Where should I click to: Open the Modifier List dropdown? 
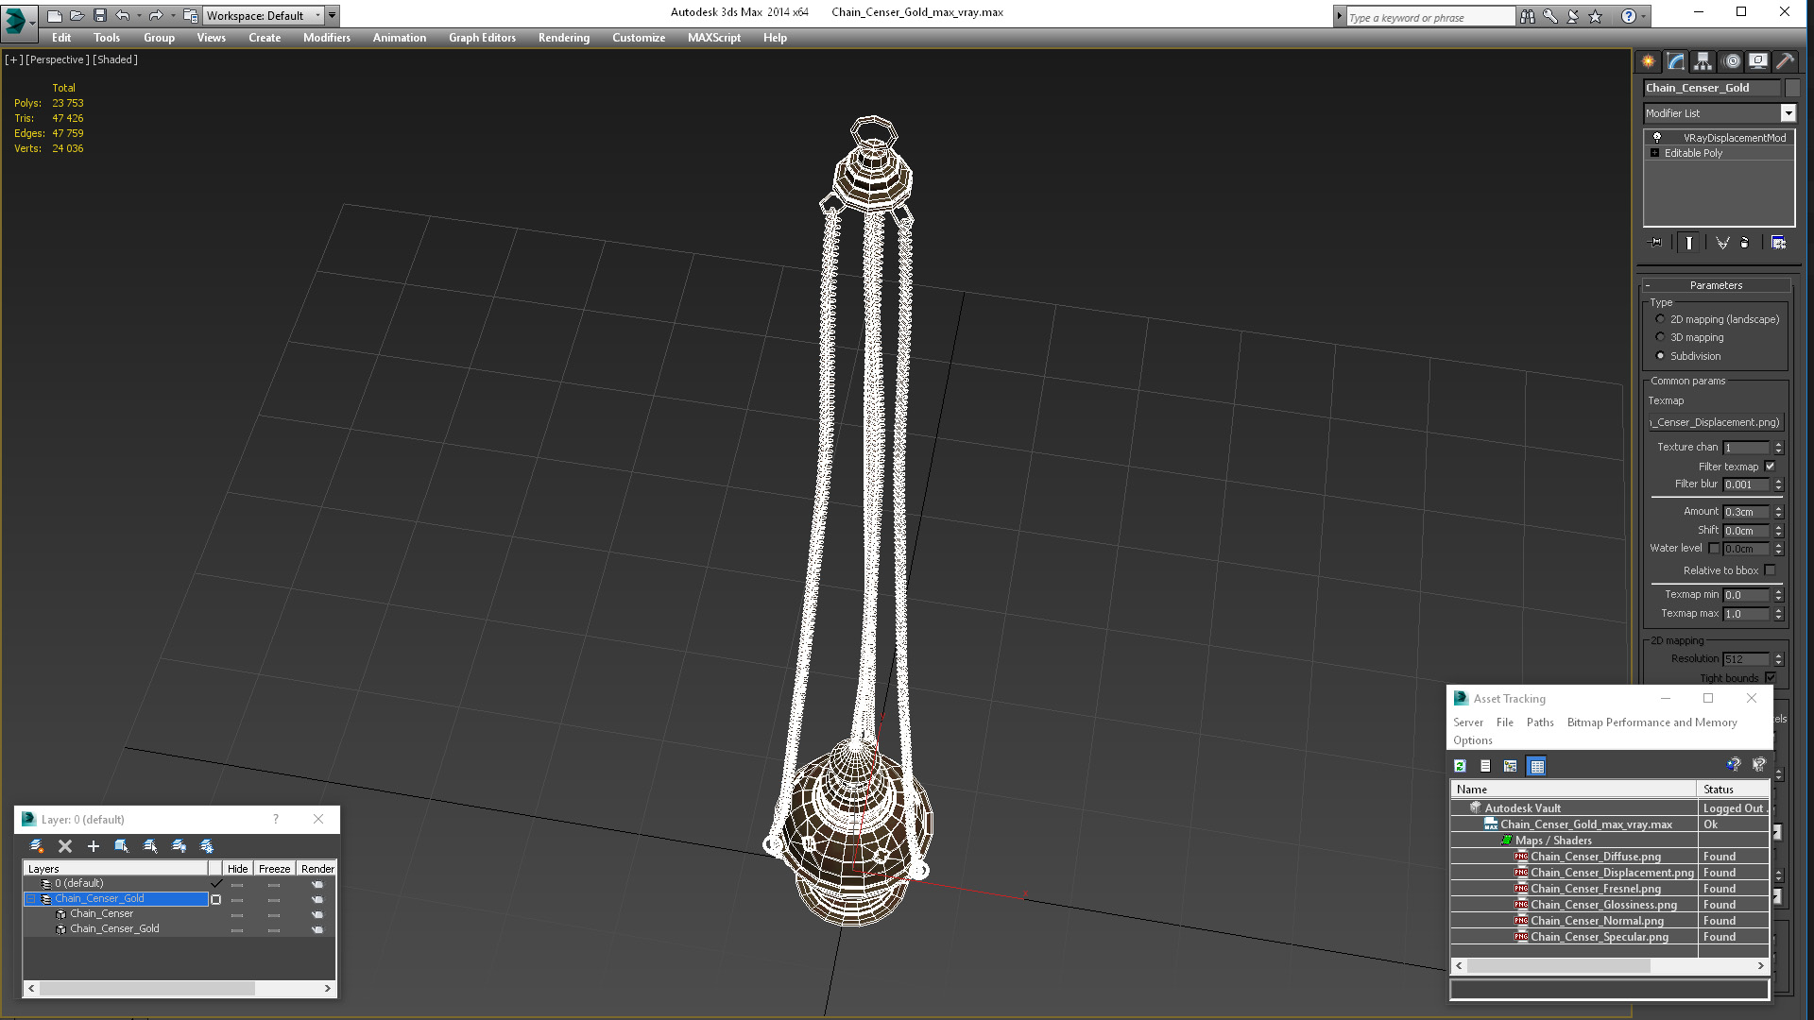1788,113
